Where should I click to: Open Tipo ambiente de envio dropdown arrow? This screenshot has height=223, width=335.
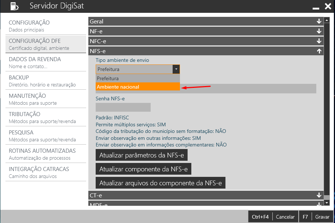(x=176, y=69)
